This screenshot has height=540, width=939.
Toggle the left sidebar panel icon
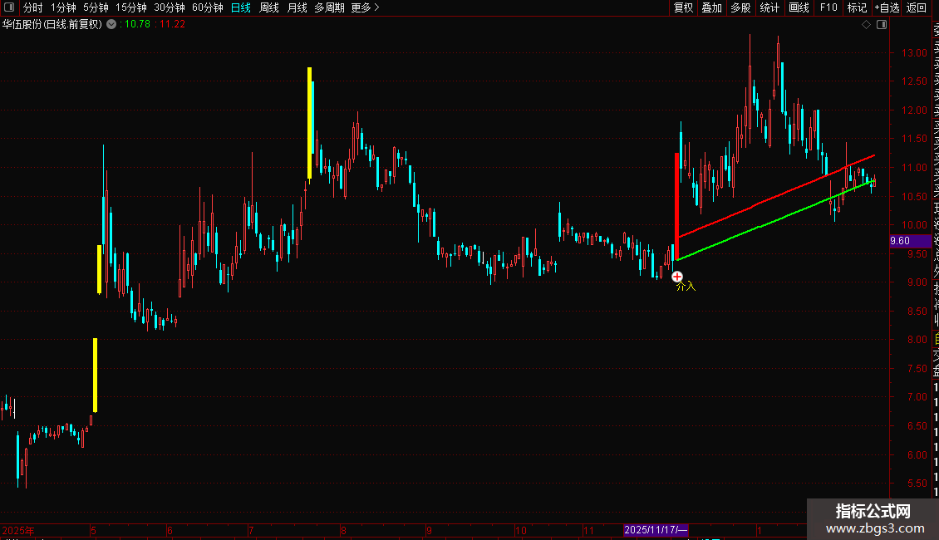(x=9, y=7)
